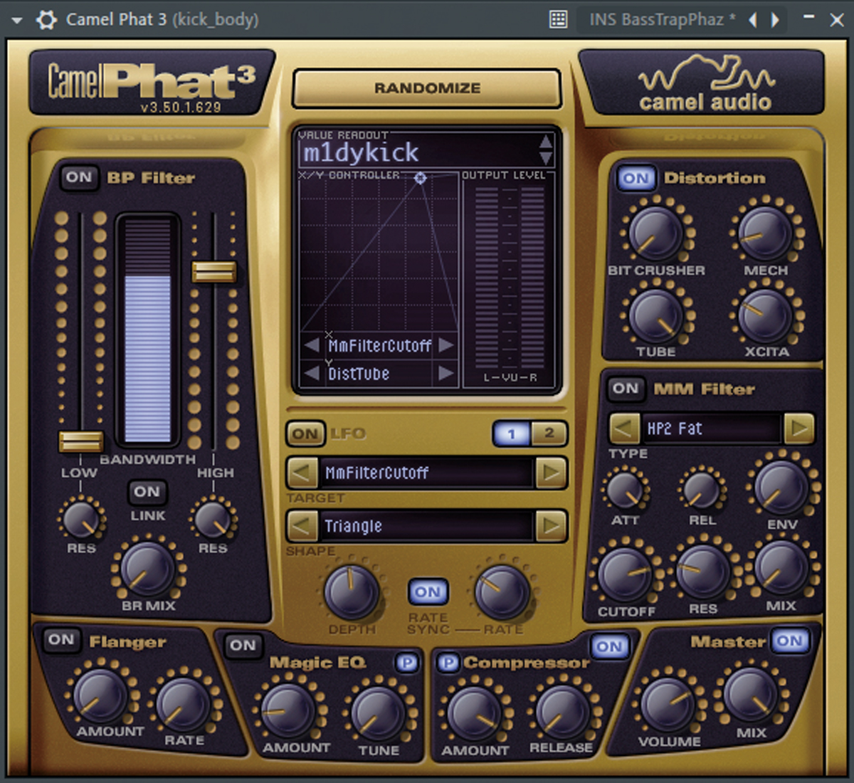Click the HIGH RES knob
The height and width of the screenshot is (783, 854).
tap(213, 519)
